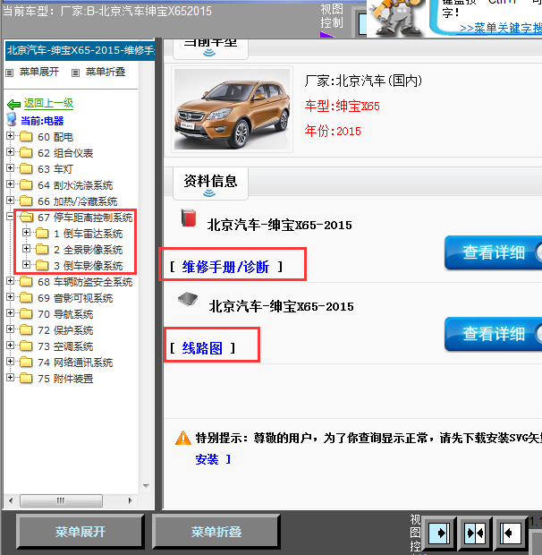542x555 pixels.
Task: Click the 安装 link in the notice
Action: (207, 459)
